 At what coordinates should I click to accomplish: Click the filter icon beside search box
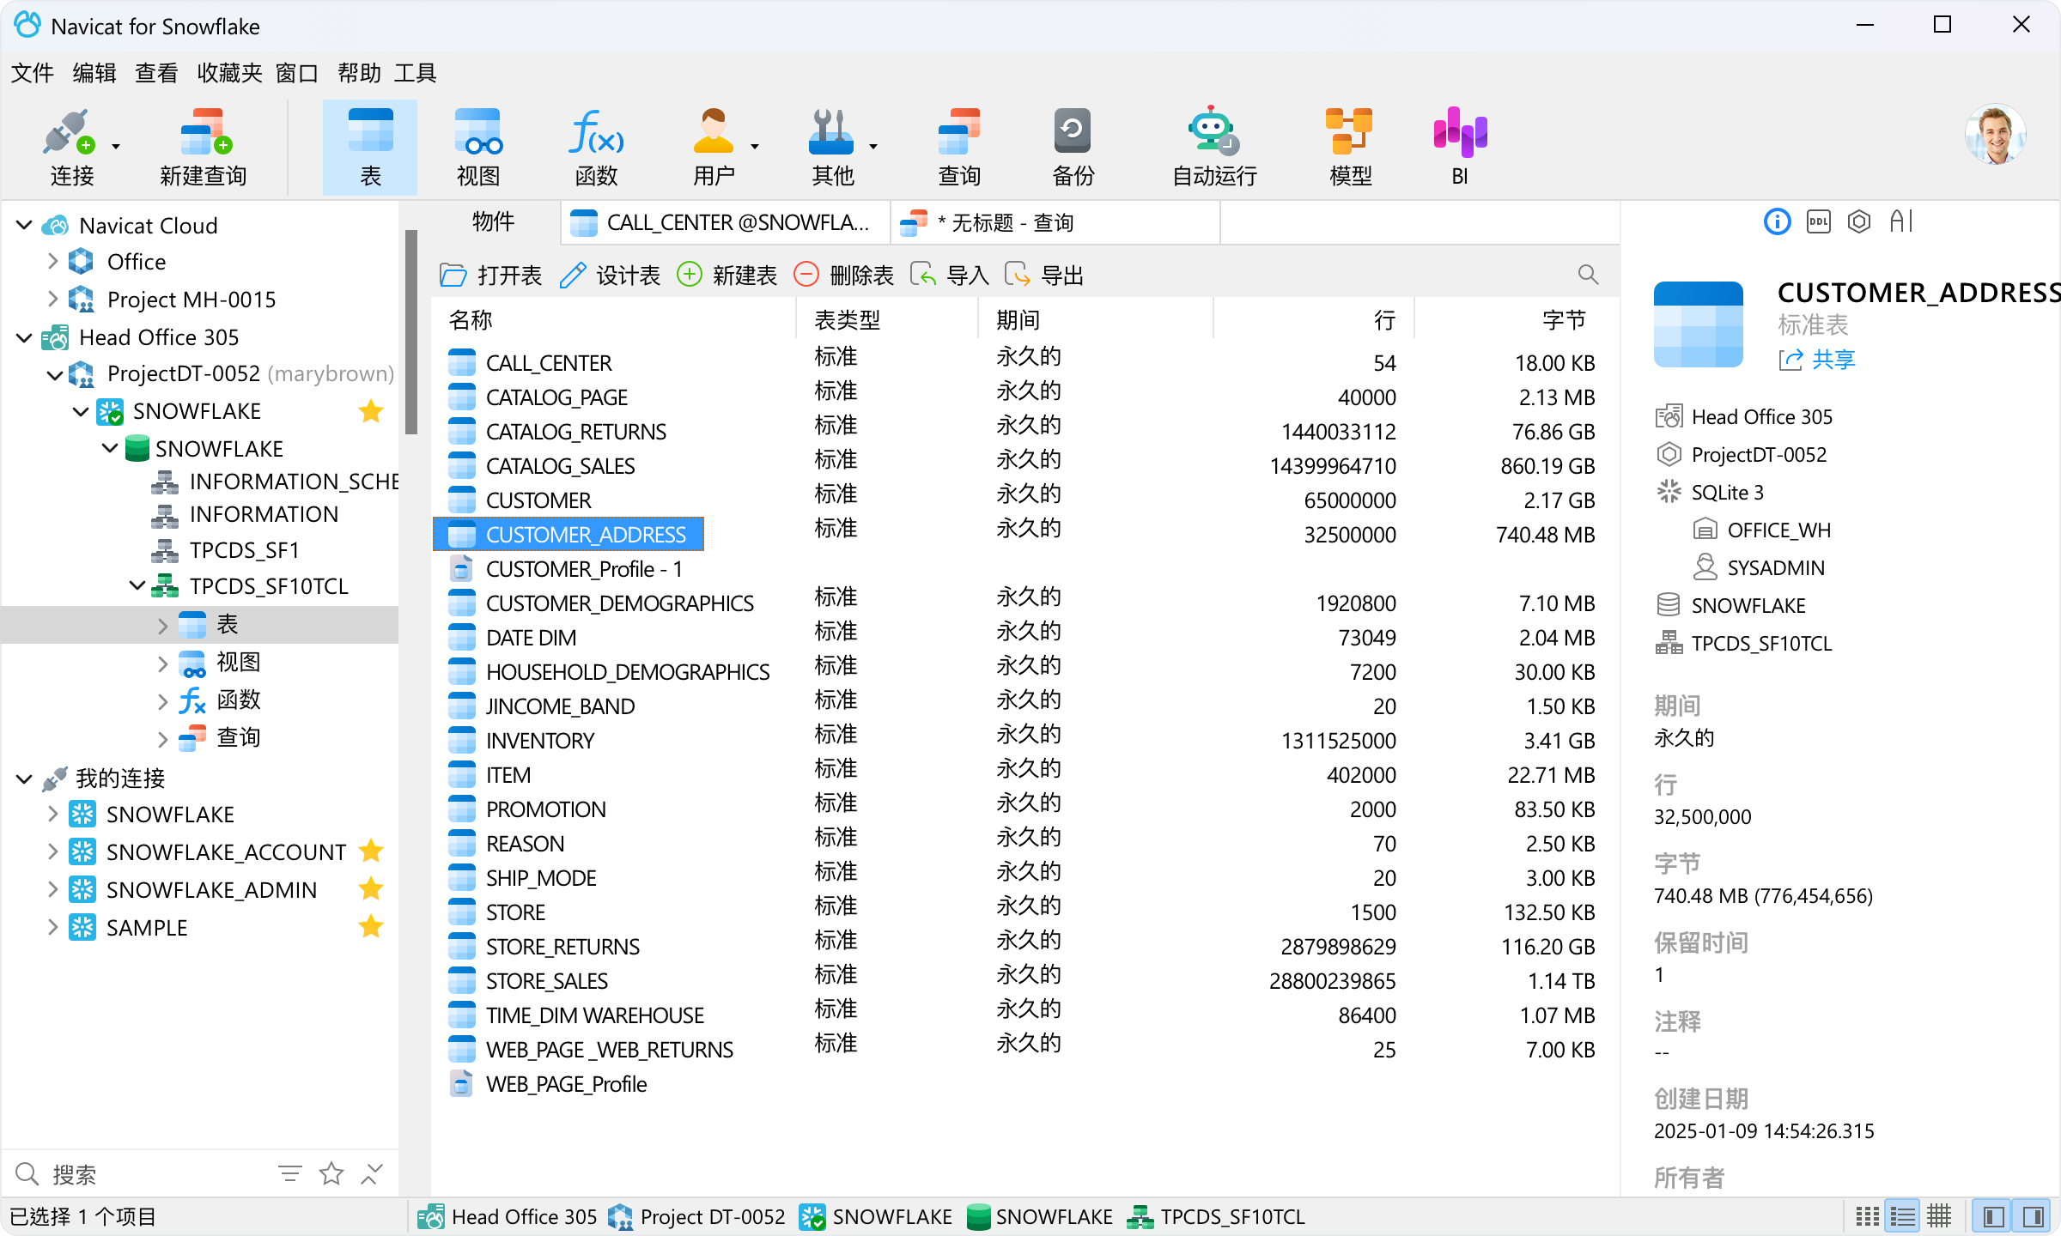(290, 1173)
